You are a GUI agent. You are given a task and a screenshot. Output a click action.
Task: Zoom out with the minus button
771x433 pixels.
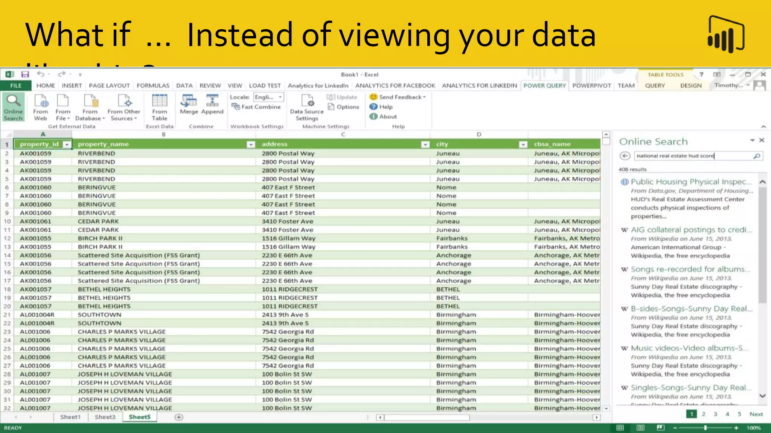coord(675,428)
